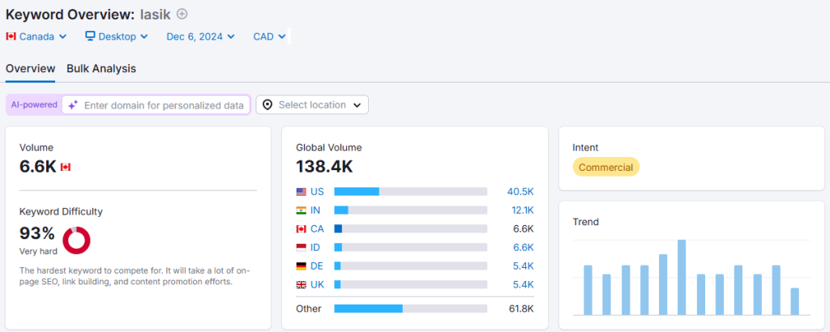Viewport: 830px width, 332px height.
Task: Click the location pin icon
Action: click(267, 105)
